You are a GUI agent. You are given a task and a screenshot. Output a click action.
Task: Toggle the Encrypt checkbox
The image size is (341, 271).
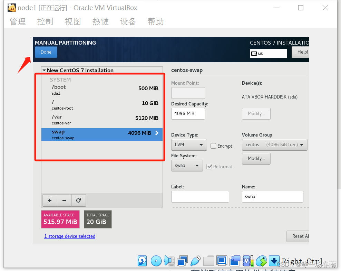click(x=213, y=146)
